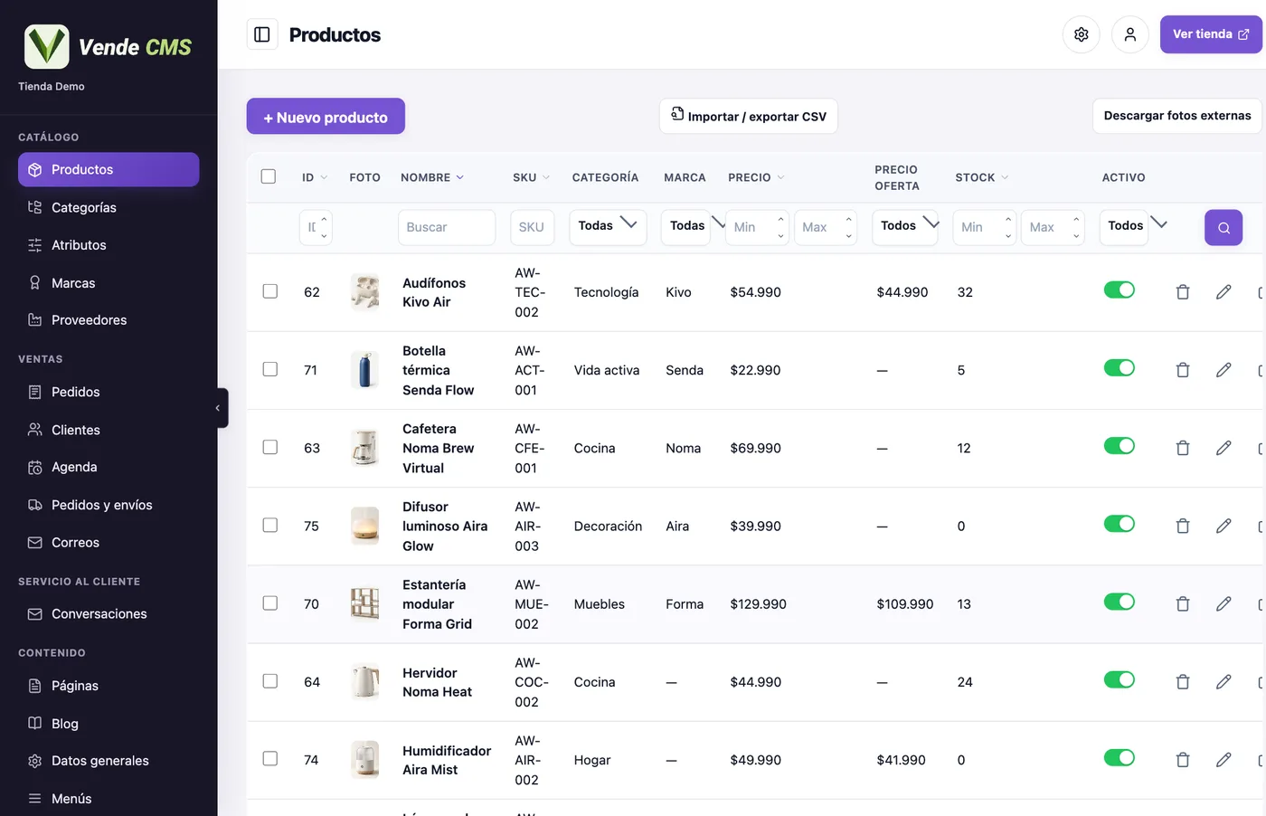Screen dimensions: 1266x816
Task: Open the Marca filter dropdown Todas
Action: 687,226
